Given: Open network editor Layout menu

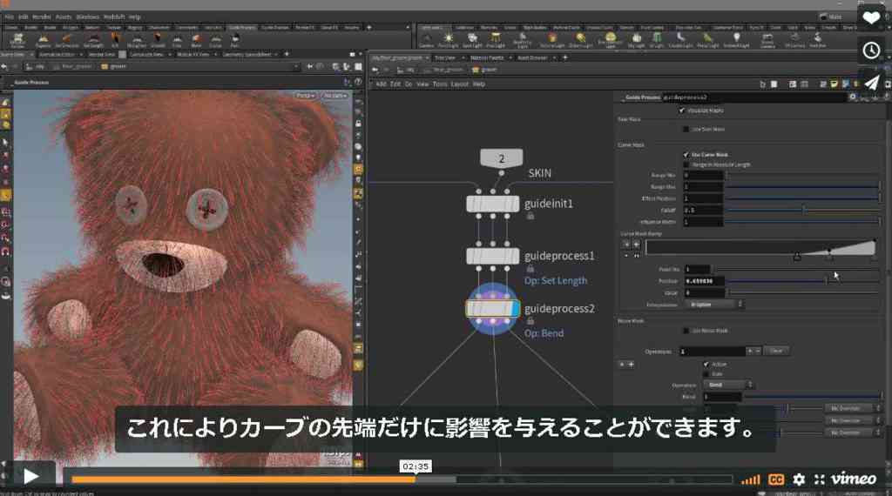Looking at the screenshot, I should (460, 84).
